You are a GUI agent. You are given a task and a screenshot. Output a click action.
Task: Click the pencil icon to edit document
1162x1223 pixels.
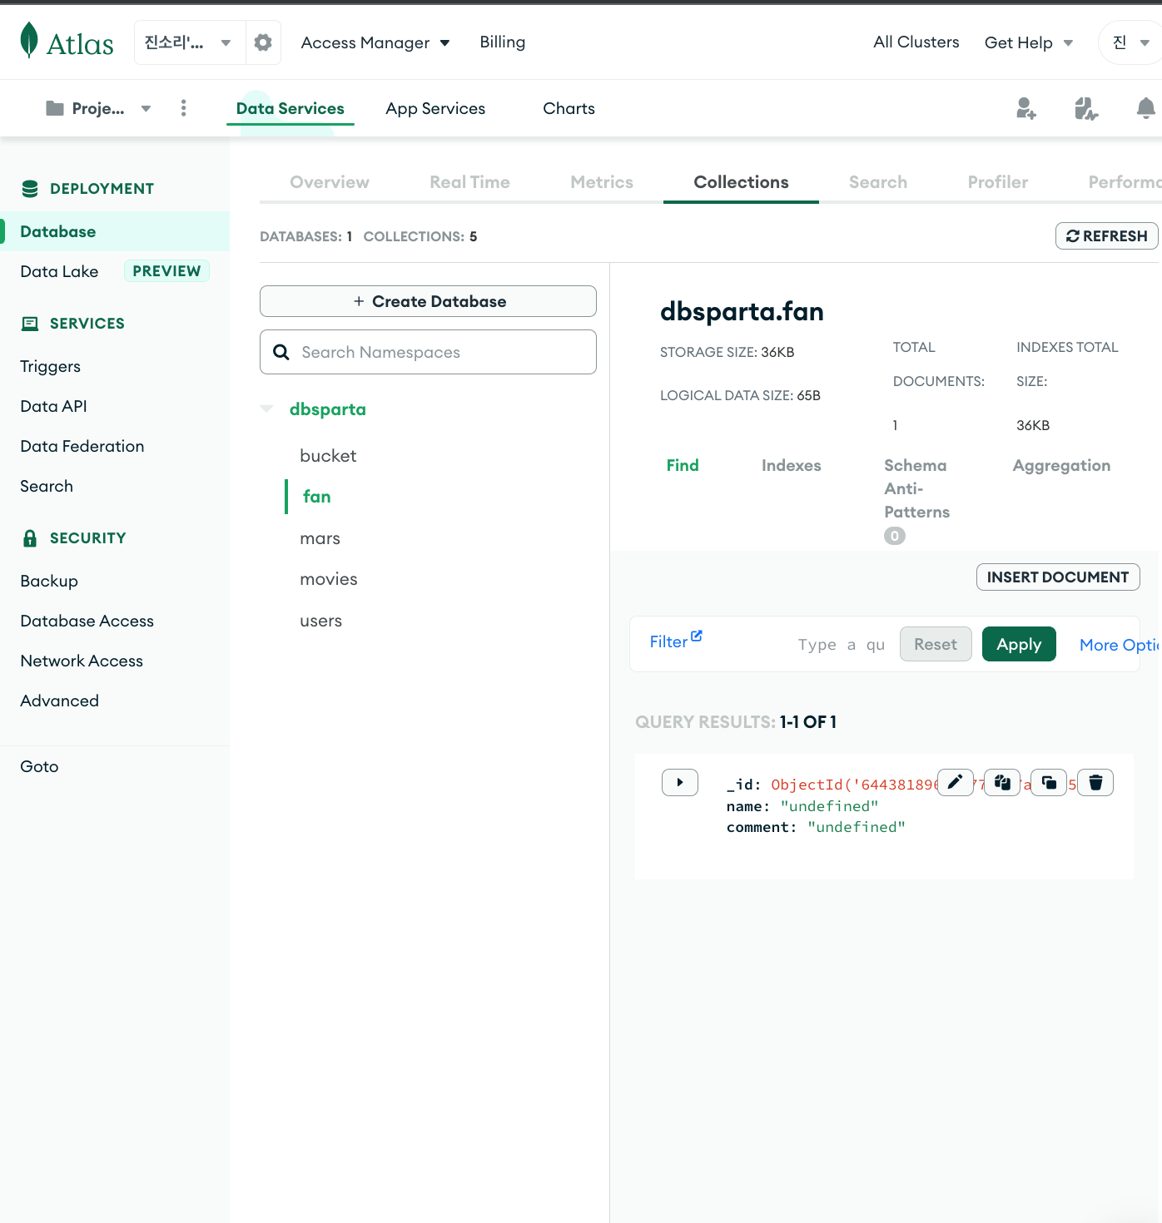tap(956, 782)
